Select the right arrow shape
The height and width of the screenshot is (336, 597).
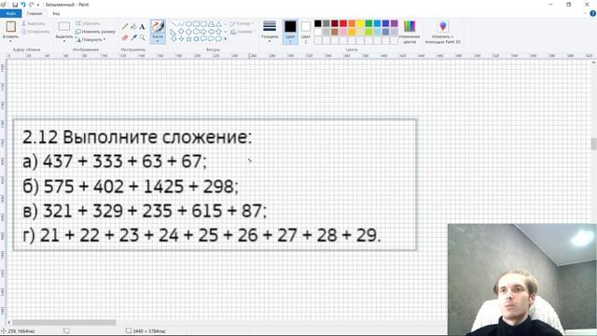[x=203, y=31]
